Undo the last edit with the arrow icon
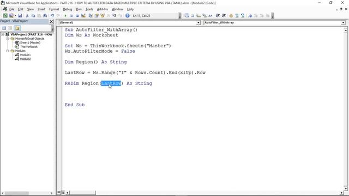The image size is (349, 196). tap(52, 16)
